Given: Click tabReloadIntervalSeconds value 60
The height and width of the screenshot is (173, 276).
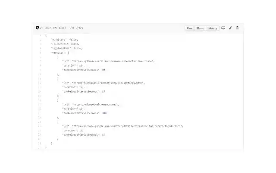Looking at the screenshot, I should pos(103,70).
